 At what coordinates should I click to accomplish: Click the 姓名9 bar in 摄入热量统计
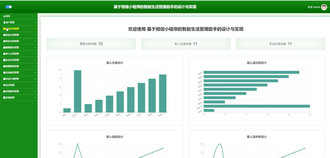pyautogui.click(x=163, y=93)
